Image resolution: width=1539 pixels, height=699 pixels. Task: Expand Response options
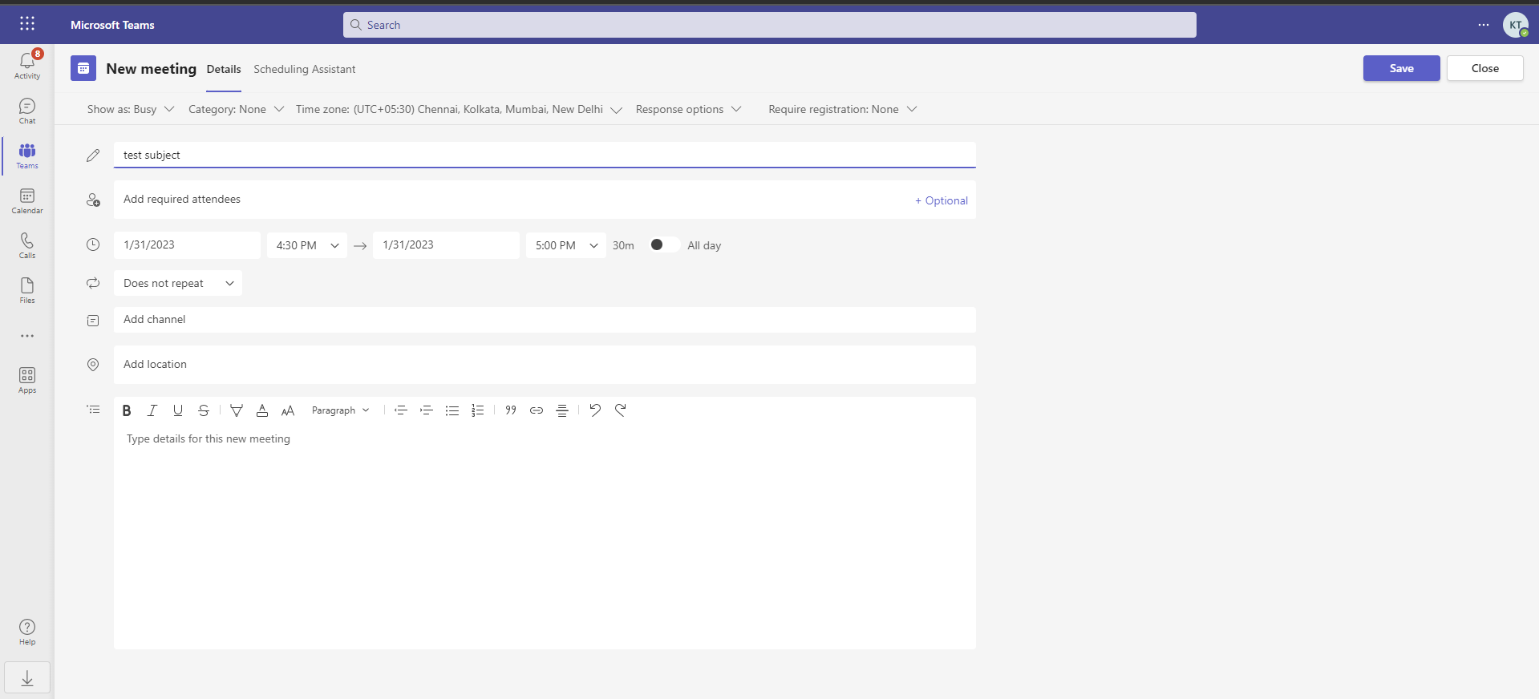pyautogui.click(x=688, y=109)
